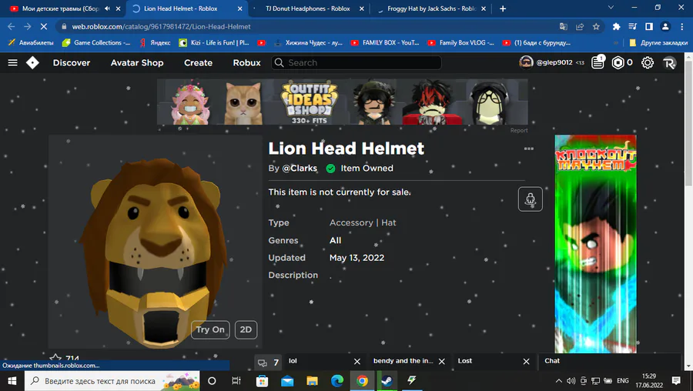693x391 pixels.
Task: Open item options three-dot menu
Action: 528,149
